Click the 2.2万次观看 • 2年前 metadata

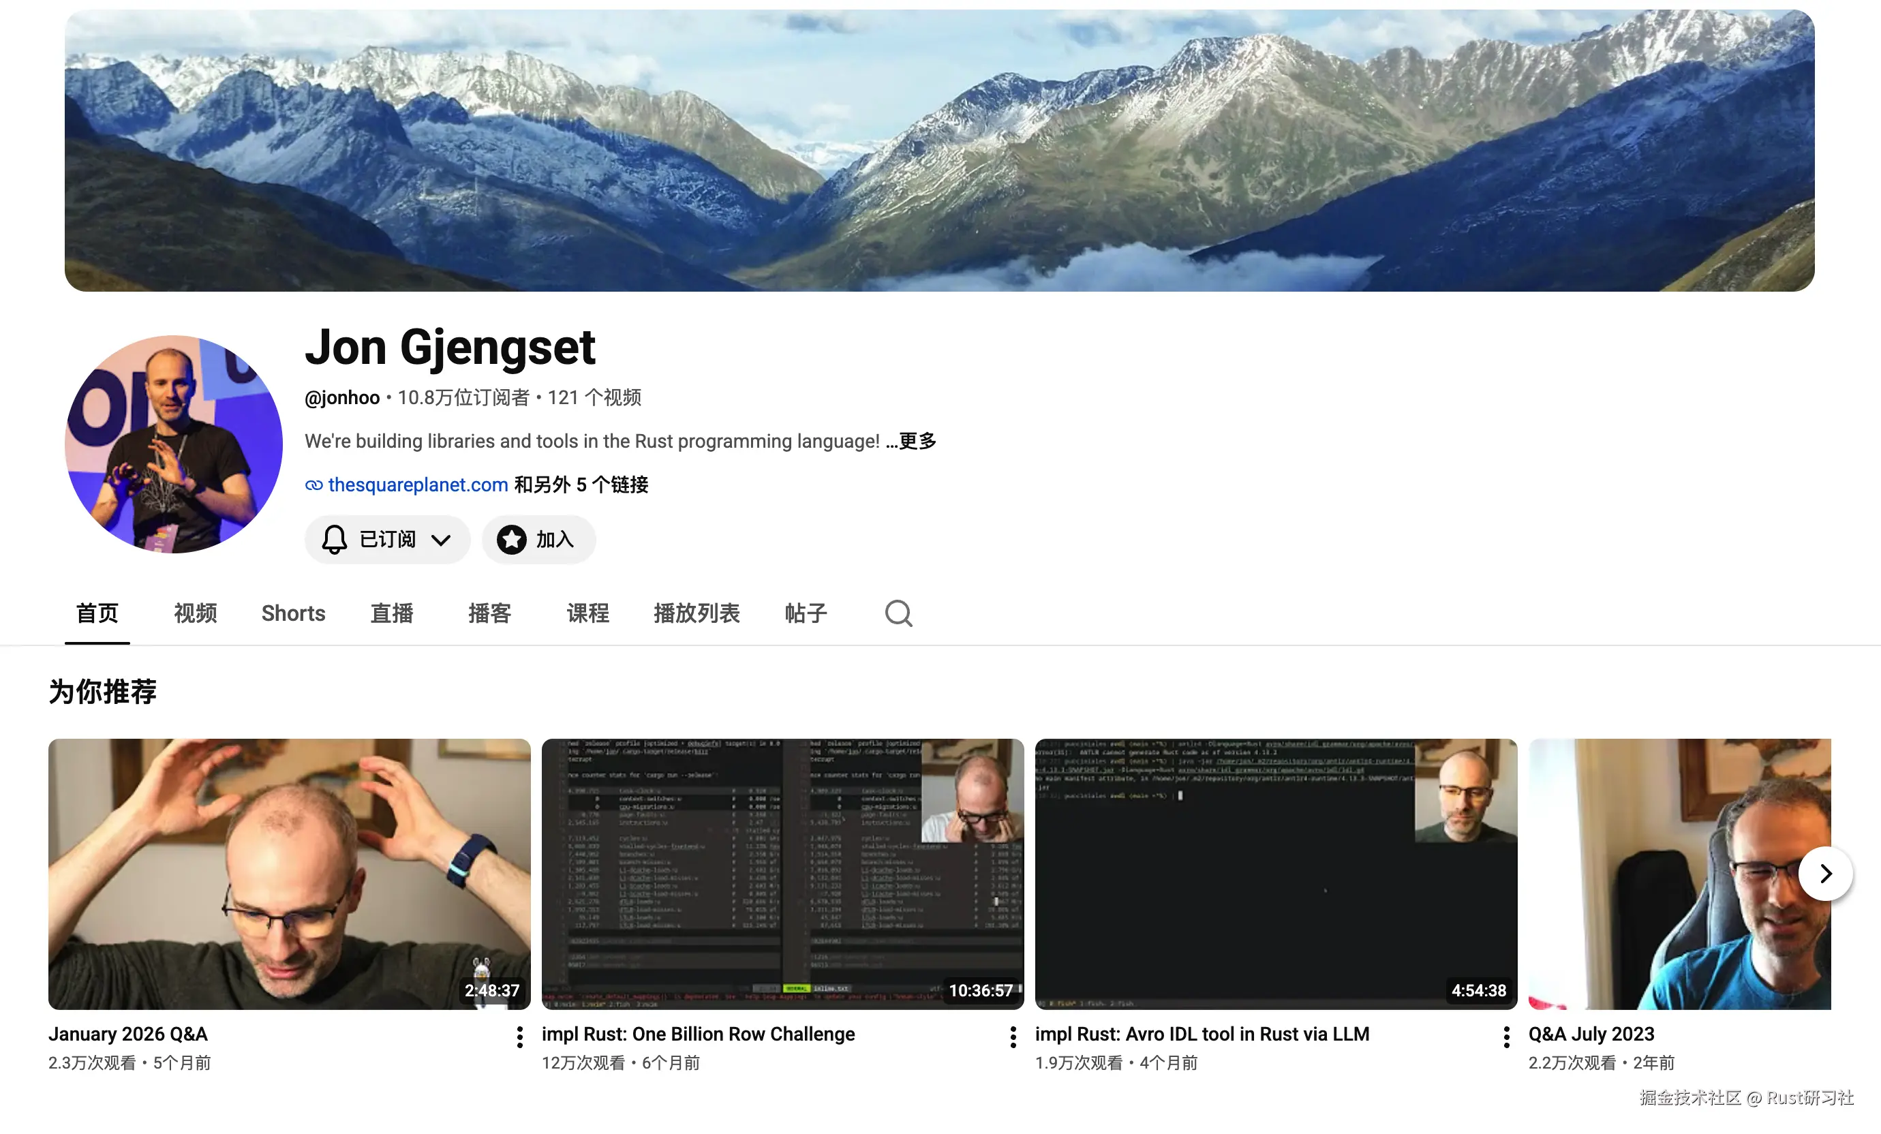point(1601,1063)
